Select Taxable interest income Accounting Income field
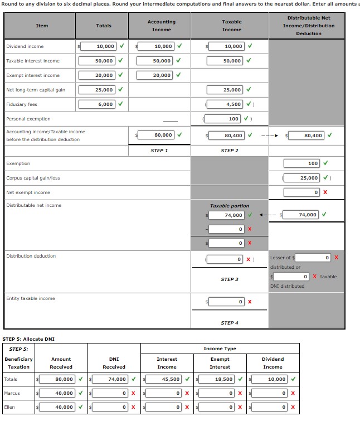The image size is (360, 421). click(x=155, y=61)
